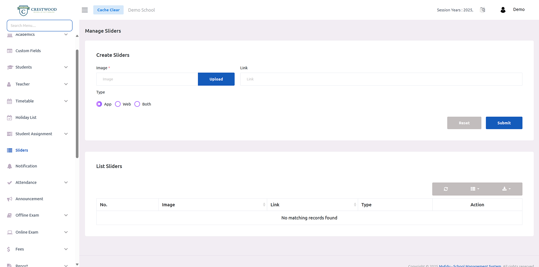Expand the Fees menu chevron
This screenshot has width=539, height=267.
pos(66,249)
